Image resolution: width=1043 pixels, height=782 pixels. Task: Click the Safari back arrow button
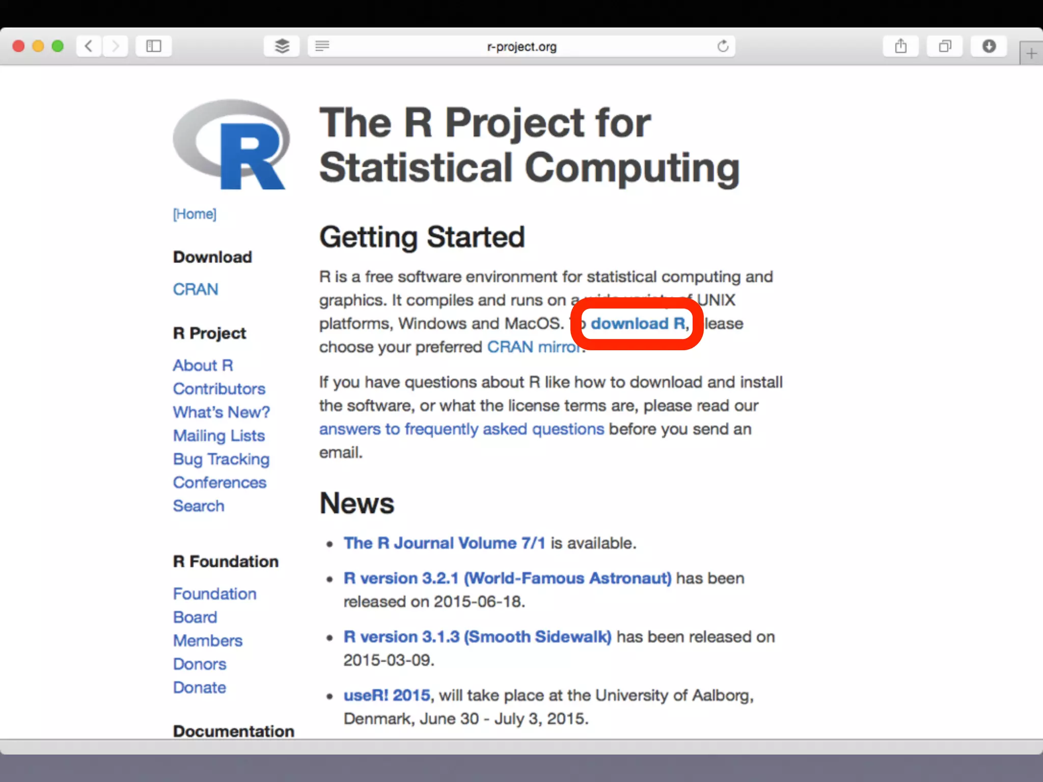[x=89, y=46]
